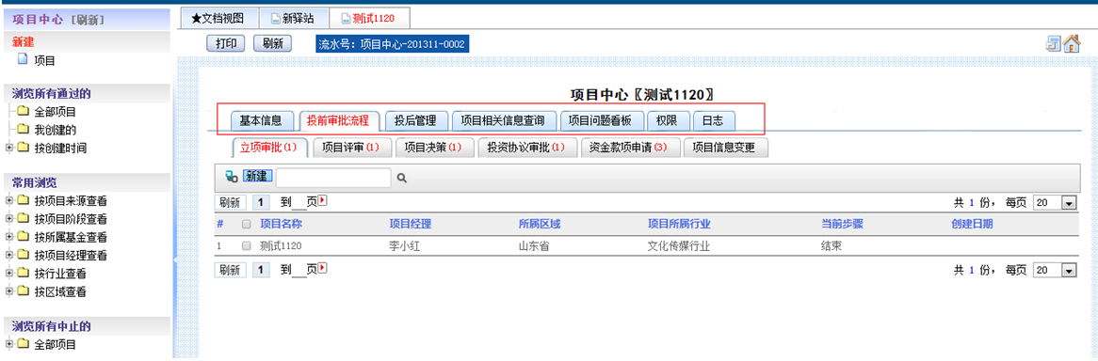Expand the 按所属基金查看 node

click(x=8, y=238)
